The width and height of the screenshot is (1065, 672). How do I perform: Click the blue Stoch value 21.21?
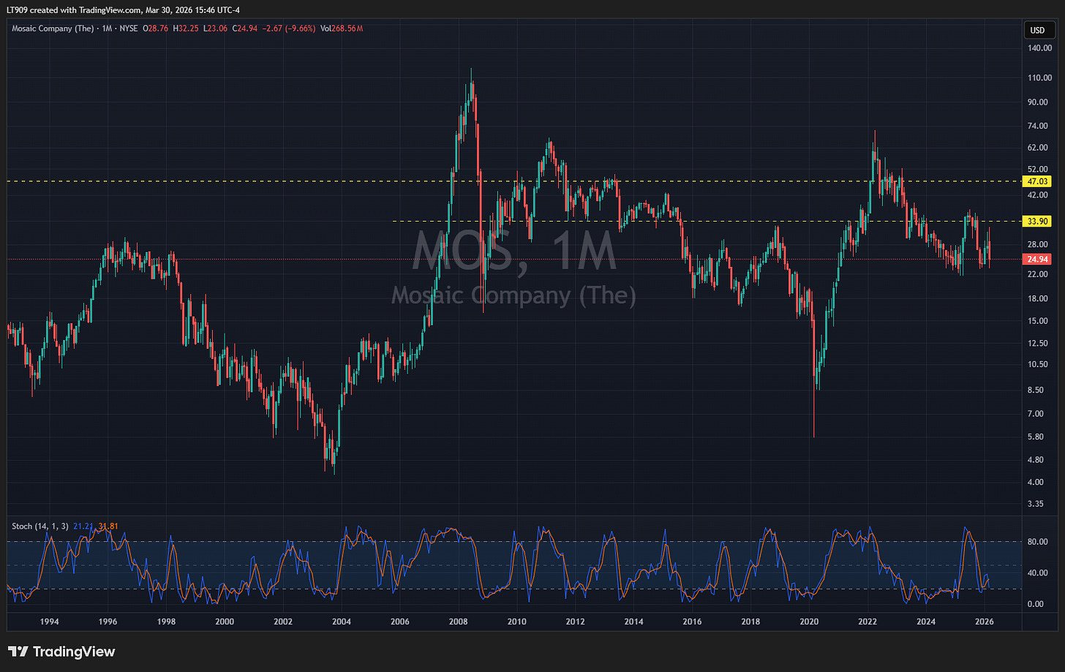[x=83, y=526]
